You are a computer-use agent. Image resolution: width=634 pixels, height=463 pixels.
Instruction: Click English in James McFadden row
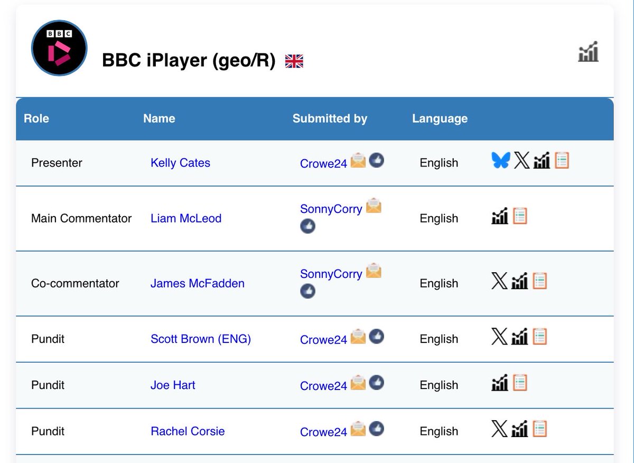click(439, 283)
